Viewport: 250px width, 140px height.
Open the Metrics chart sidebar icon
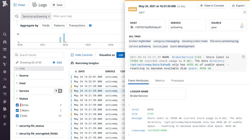click(5, 57)
